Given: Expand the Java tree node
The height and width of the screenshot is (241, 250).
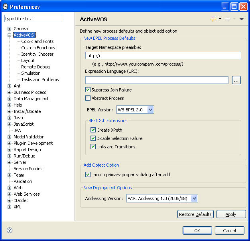Looking at the screenshot, I should (x=10, y=118).
